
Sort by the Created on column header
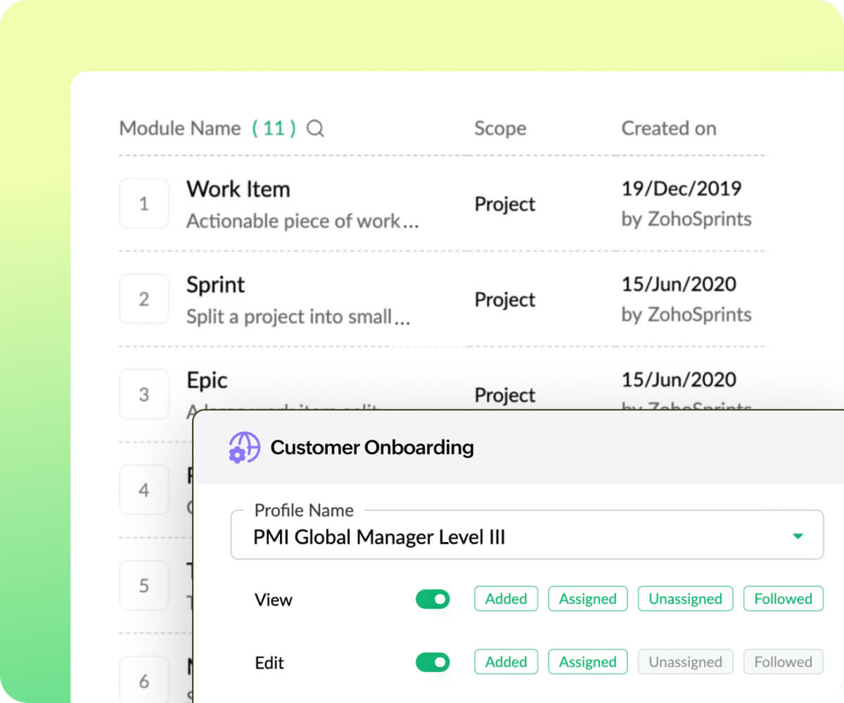(x=668, y=129)
